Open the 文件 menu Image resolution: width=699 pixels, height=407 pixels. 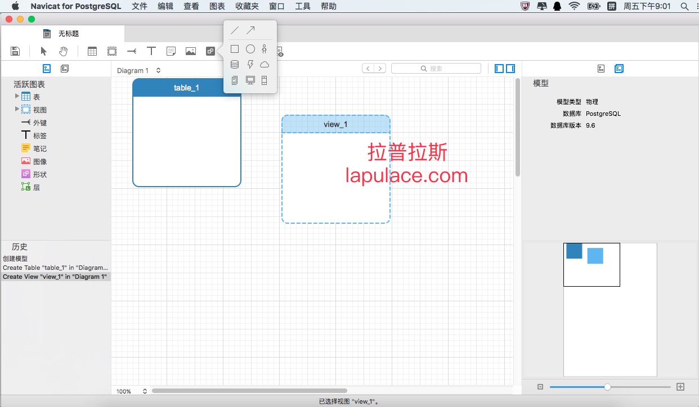click(x=140, y=6)
